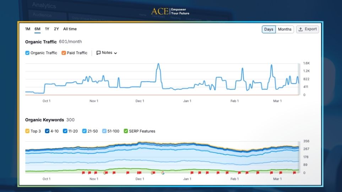Viewport: 342px width, 192px height.
Task: Switch chart granularity to Months
Action: pyautogui.click(x=284, y=29)
